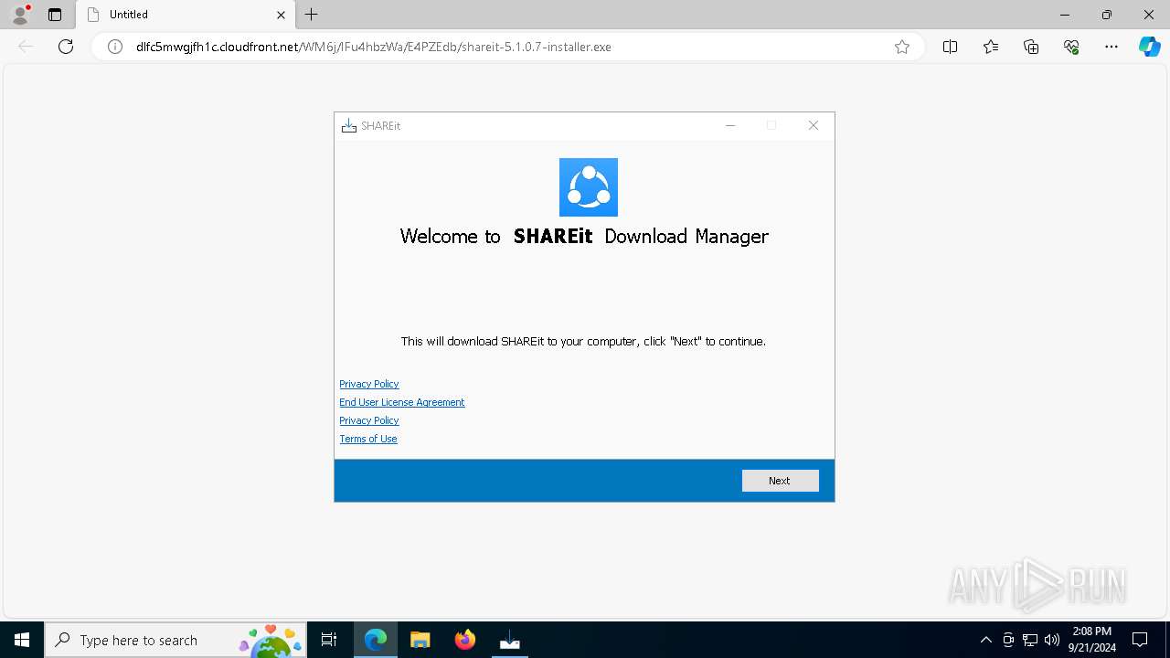
Task: Select the Untitled browser tab
Action: (186, 15)
